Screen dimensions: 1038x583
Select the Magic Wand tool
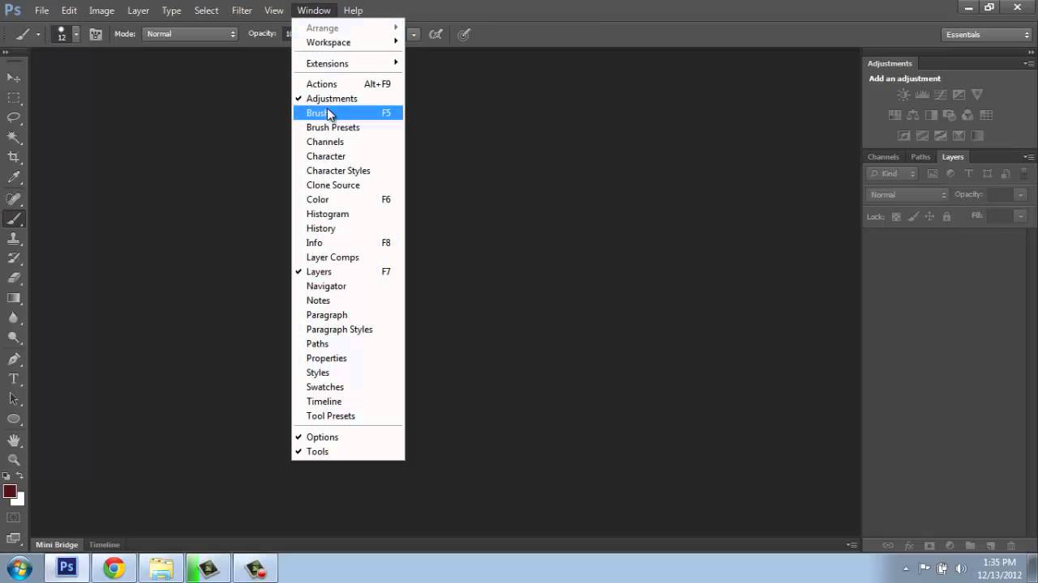pos(14,138)
